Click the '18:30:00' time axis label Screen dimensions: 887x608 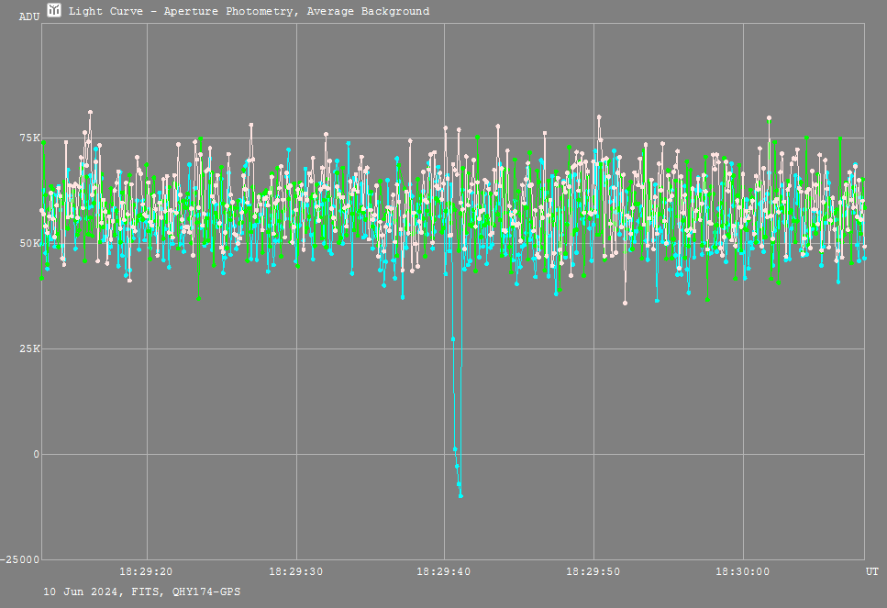coord(743,572)
